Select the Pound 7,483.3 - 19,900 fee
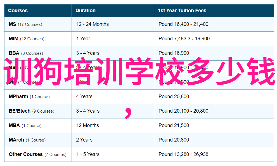 click(184, 39)
